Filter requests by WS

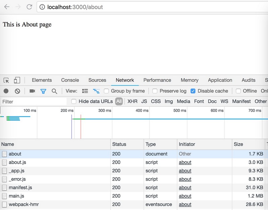click(x=224, y=101)
